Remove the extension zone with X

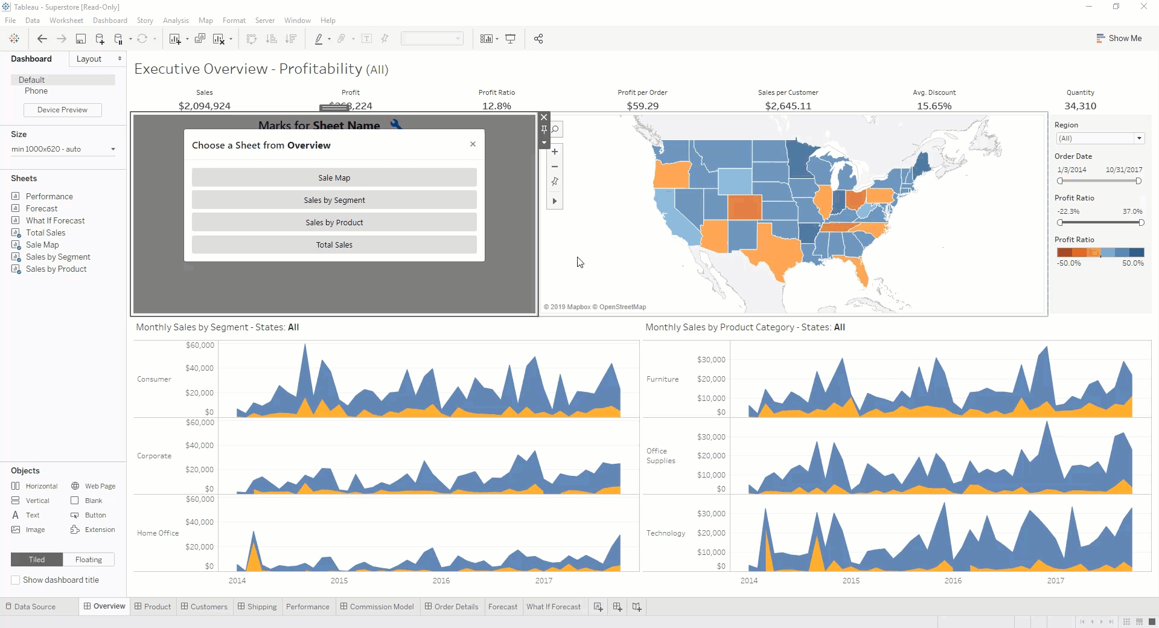(x=544, y=117)
